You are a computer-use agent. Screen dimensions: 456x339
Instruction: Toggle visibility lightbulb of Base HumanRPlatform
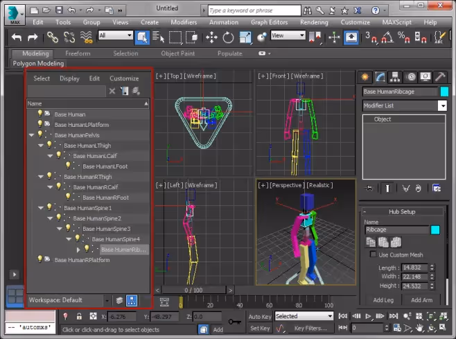coord(40,259)
